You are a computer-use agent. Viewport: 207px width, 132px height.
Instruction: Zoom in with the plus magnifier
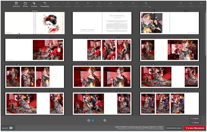pos(105,120)
